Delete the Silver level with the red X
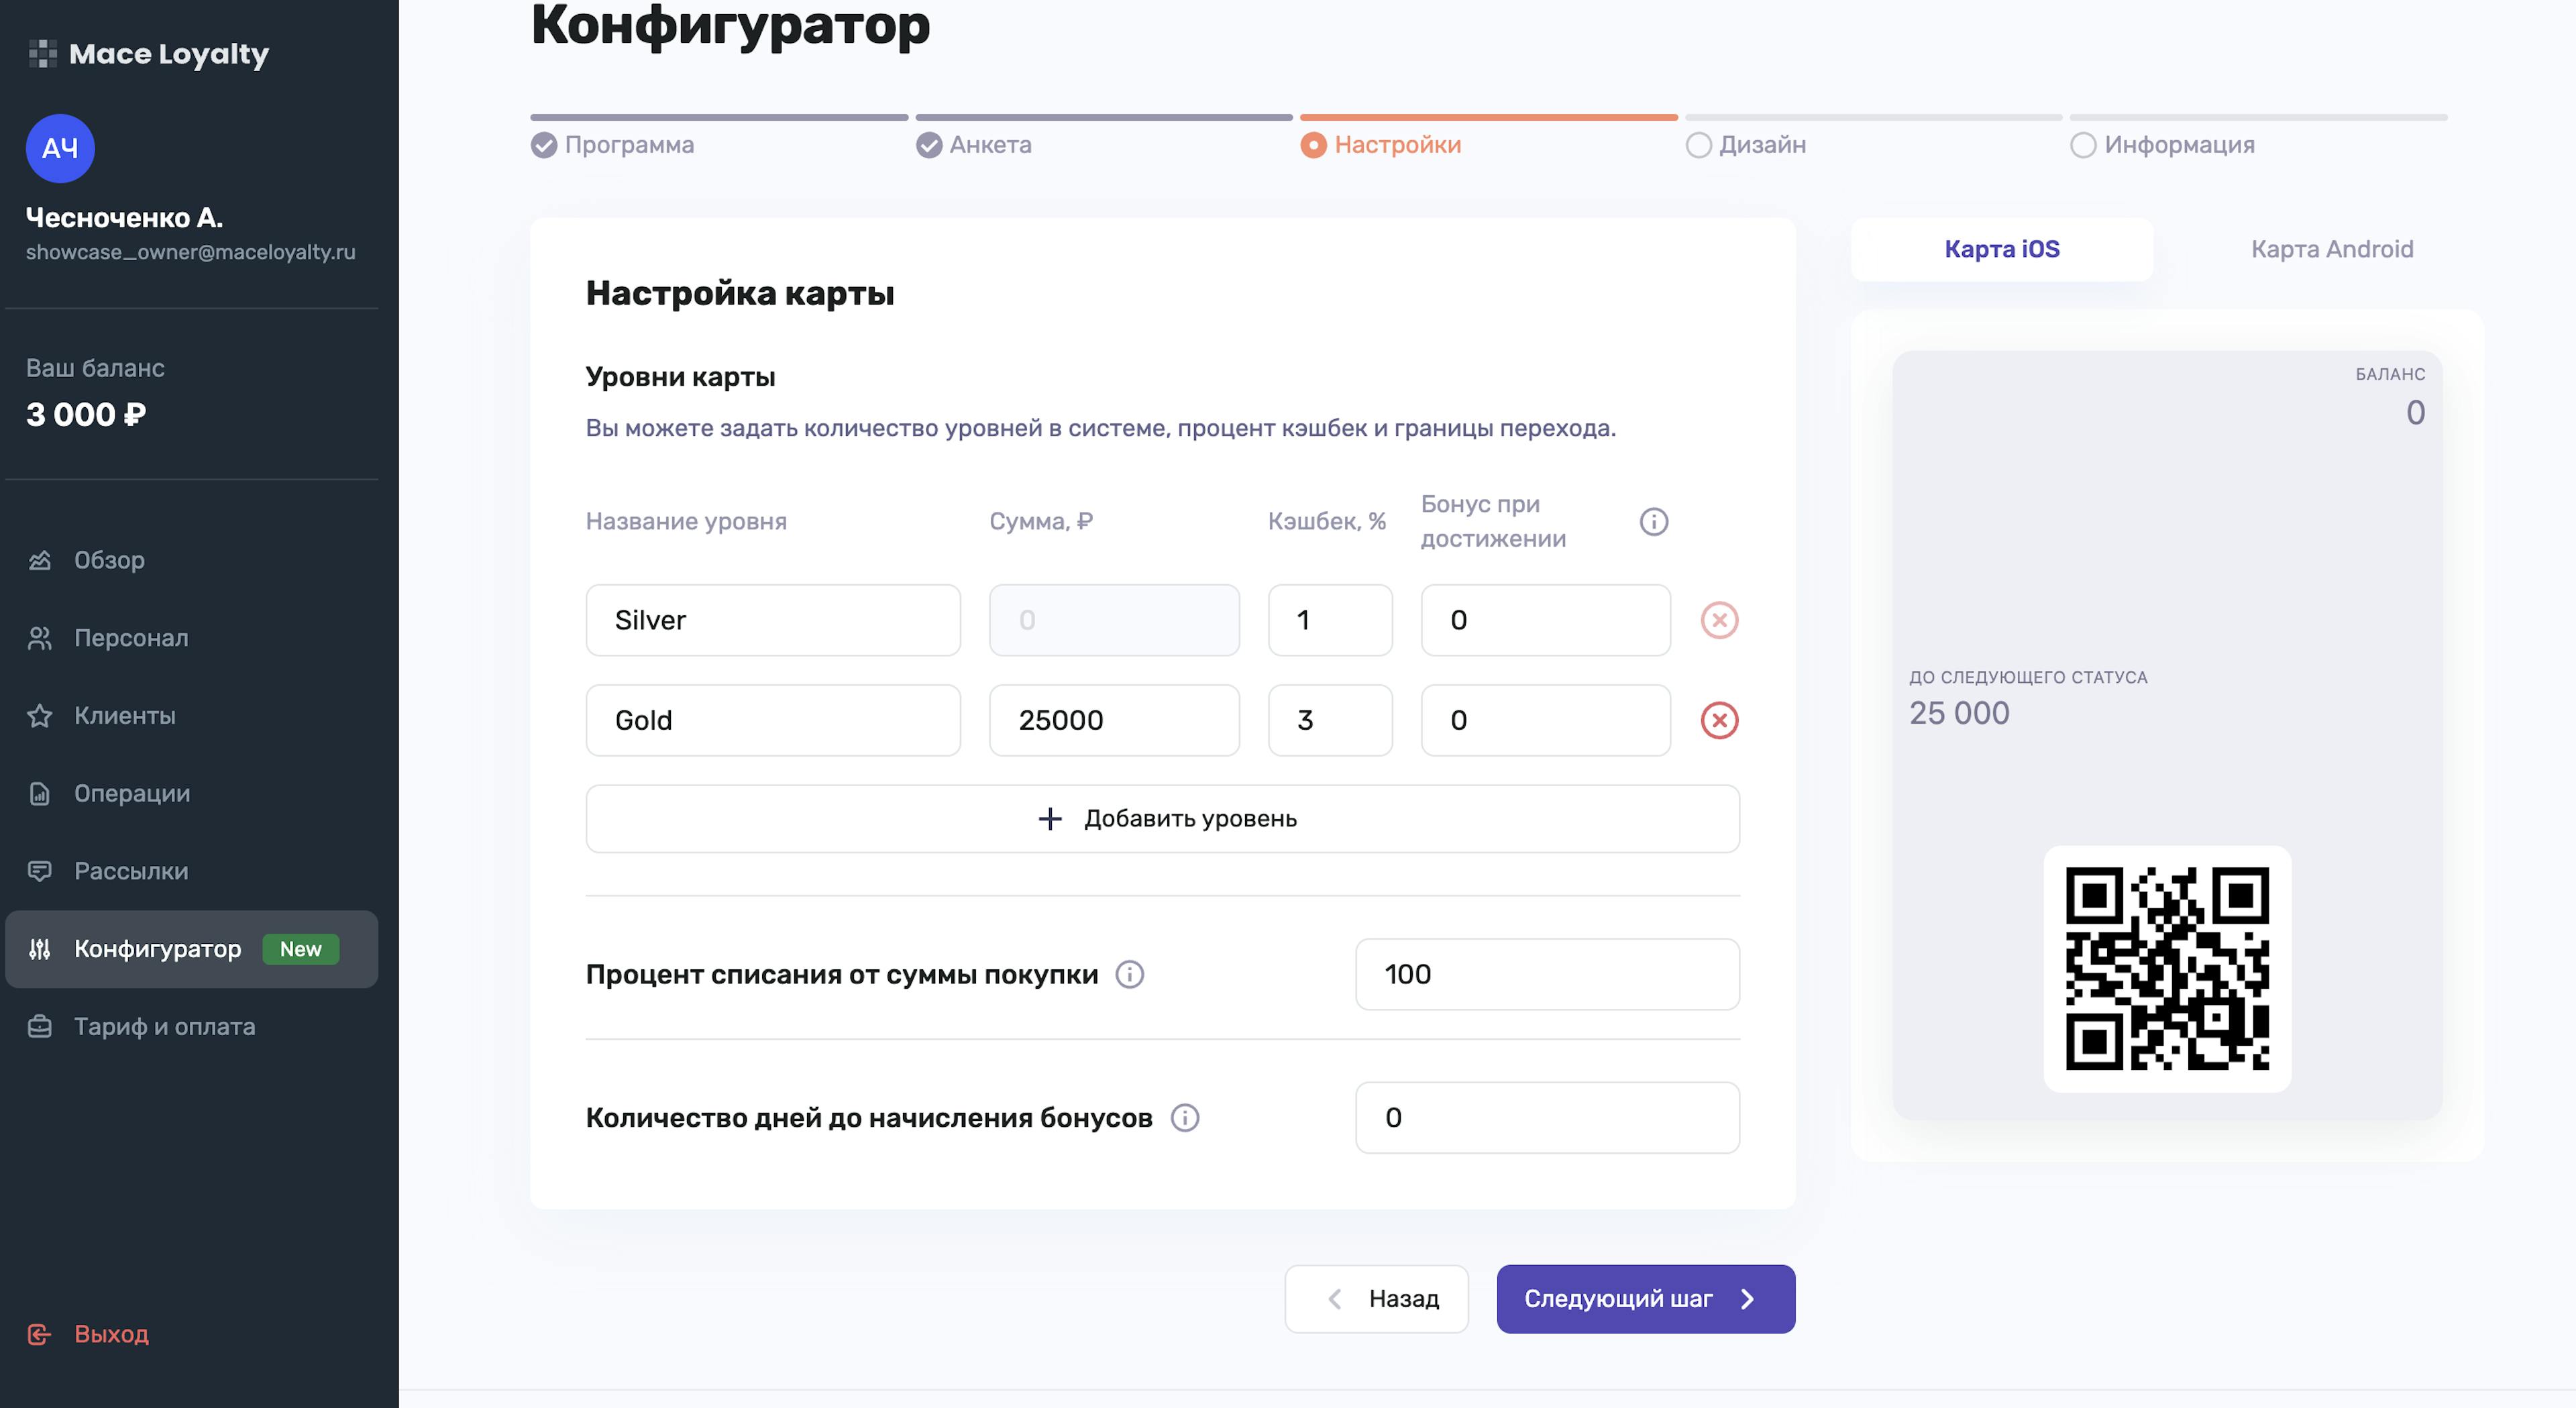The image size is (2576, 1408). click(x=1719, y=620)
